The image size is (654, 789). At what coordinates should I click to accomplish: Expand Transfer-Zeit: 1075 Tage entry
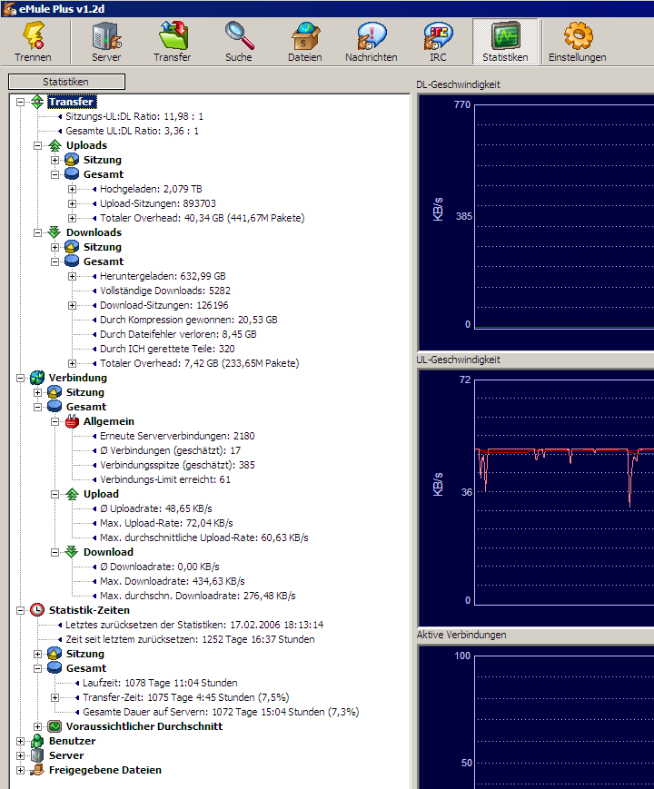coord(54,698)
